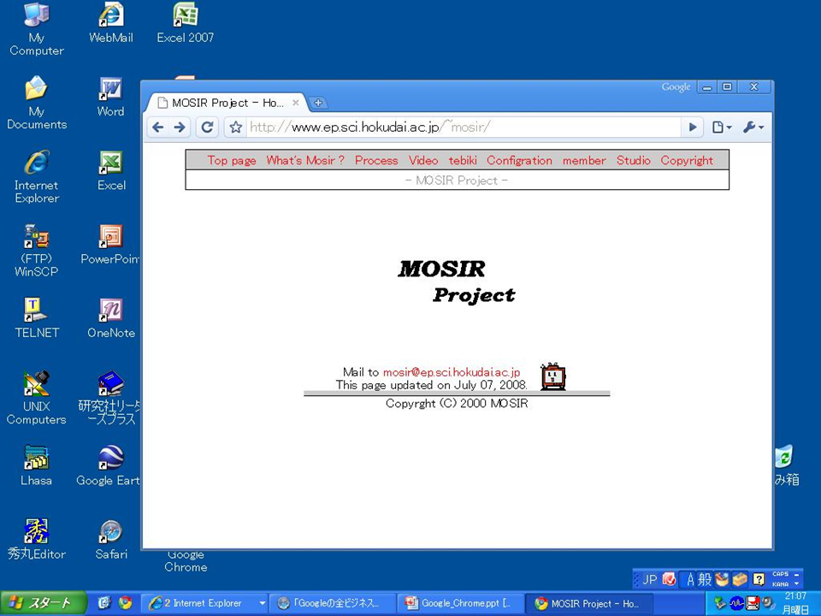Open the Windows Start button
This screenshot has height=616, width=821.
[44, 603]
